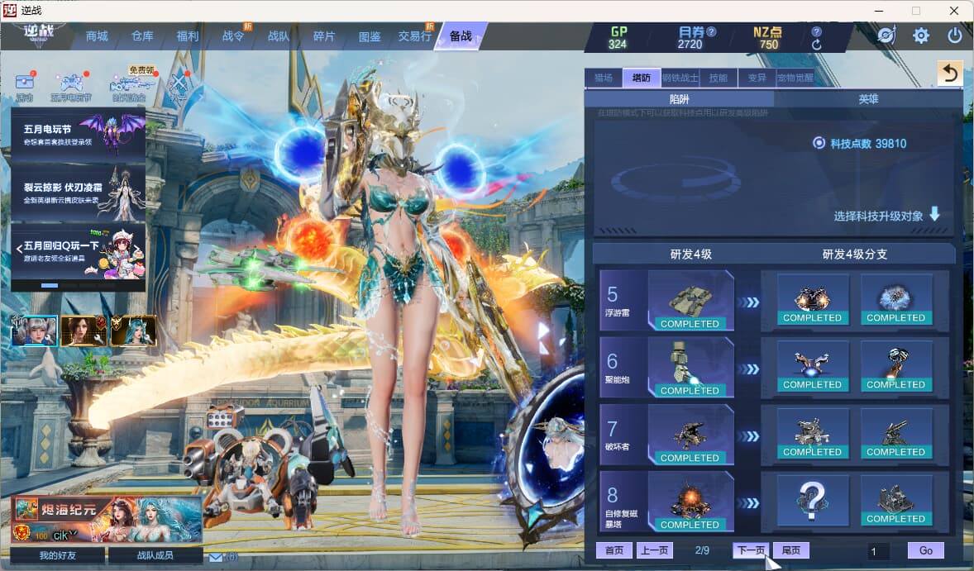974x571 pixels.
Task: Open the 仓库 warehouse menu
Action: tap(142, 36)
